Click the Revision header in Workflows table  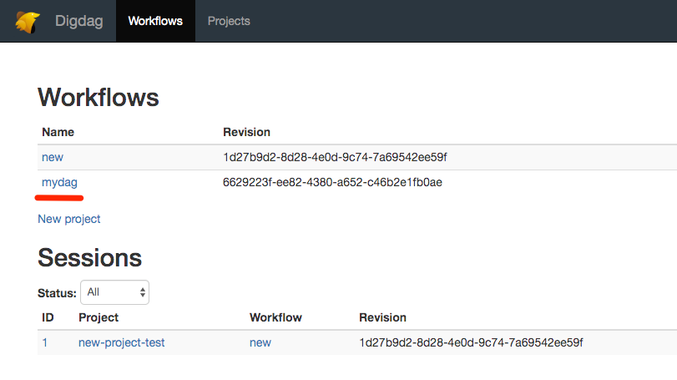coord(246,132)
